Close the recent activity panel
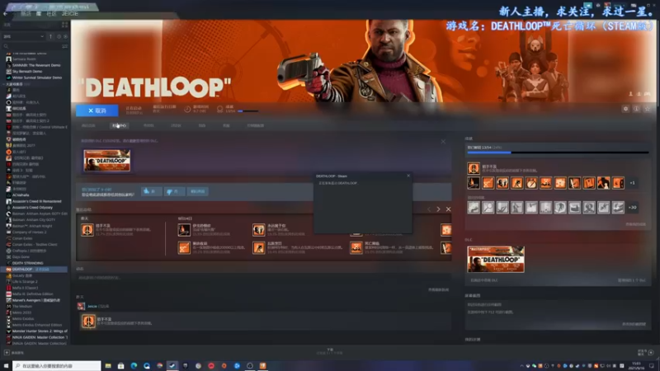This screenshot has width=660, height=371. point(448,209)
